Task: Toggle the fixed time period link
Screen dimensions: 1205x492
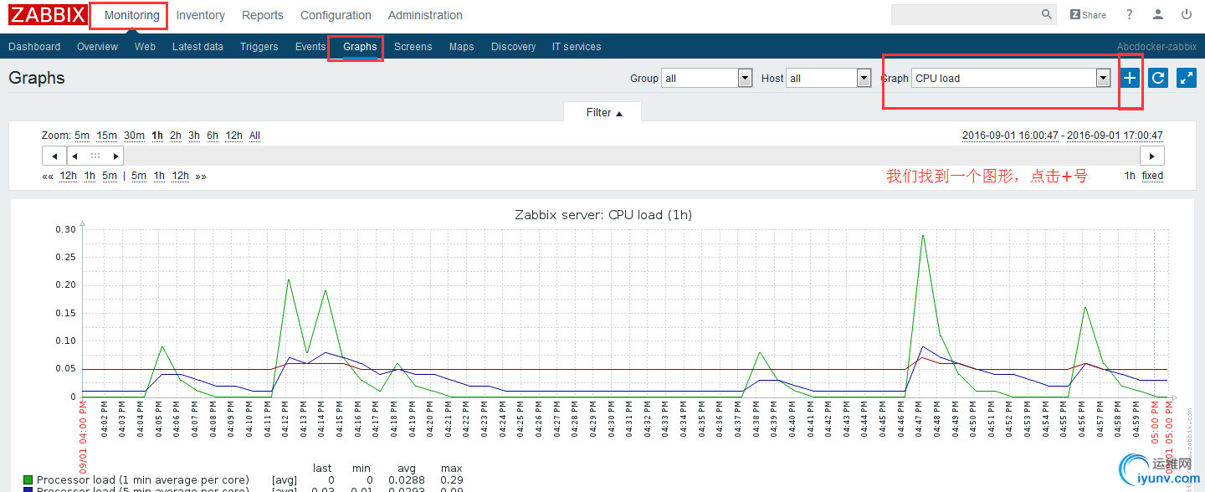Action: point(1152,176)
